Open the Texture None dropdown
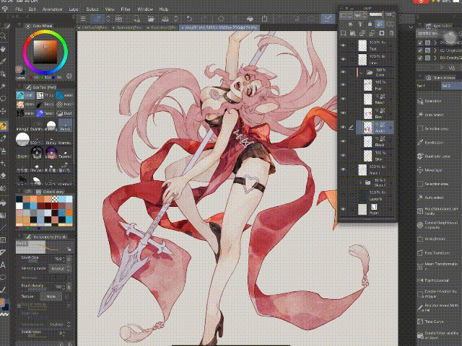462x346 pixels. (51, 296)
